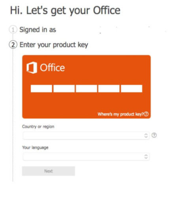Click the Your language stepper arrows
Viewport: 169px width, 198px height.
[x=146, y=156]
